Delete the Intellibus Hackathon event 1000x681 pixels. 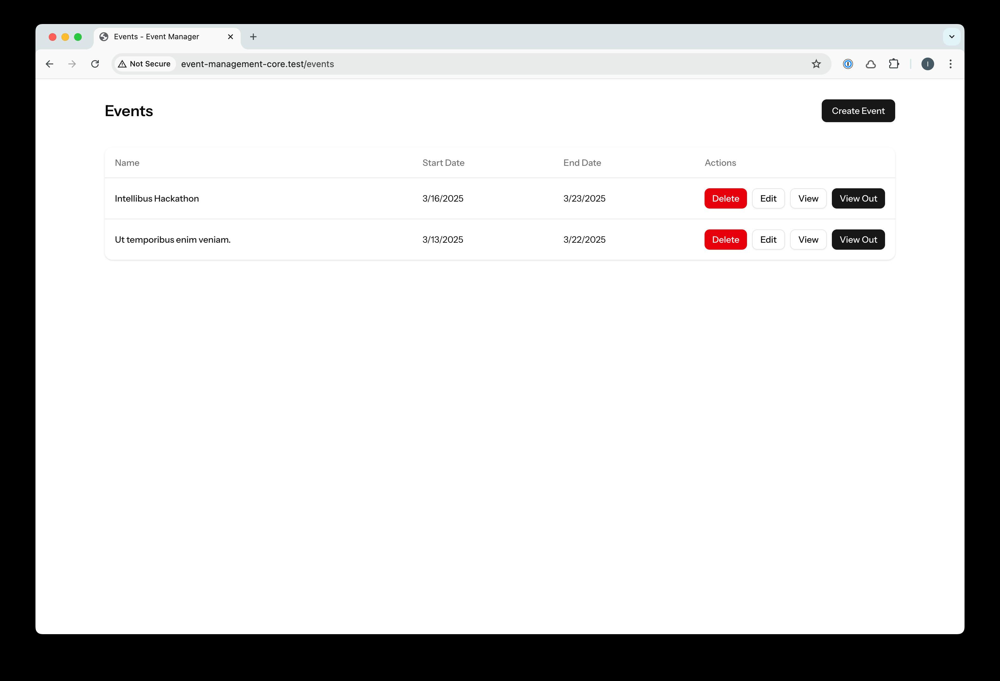point(725,199)
